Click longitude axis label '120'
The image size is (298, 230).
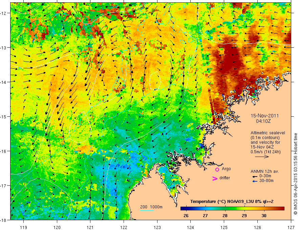click(x=57, y=227)
